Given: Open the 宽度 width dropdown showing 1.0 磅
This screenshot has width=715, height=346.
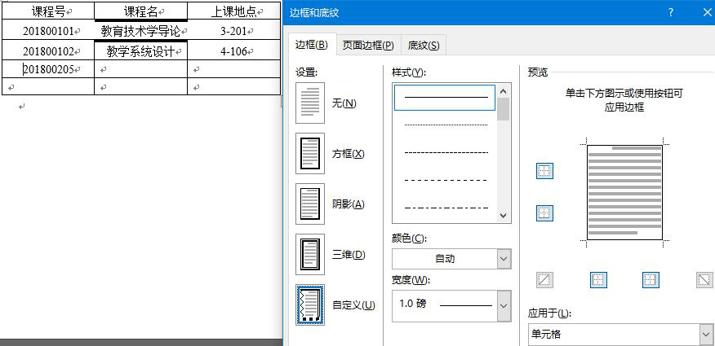Looking at the screenshot, I should (x=451, y=306).
